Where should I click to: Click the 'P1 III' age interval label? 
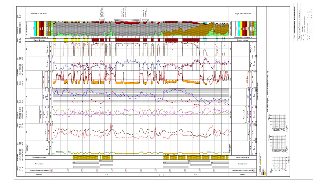(196, 174)
